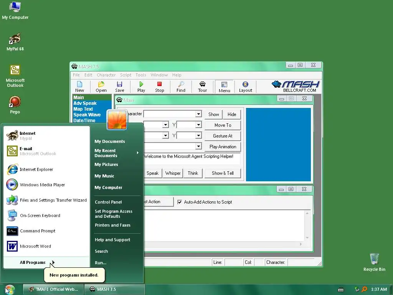Expand the Play Animation dropdown list
The width and height of the screenshot is (393, 295).
click(x=198, y=146)
